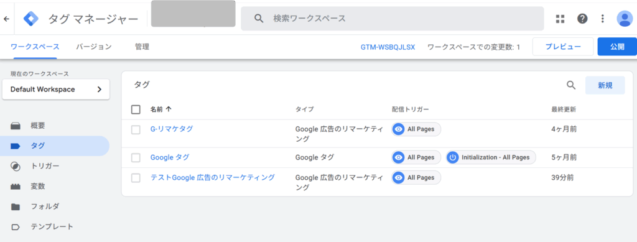
Task: Click the タグ sidebar tag icon
Action: click(x=16, y=146)
